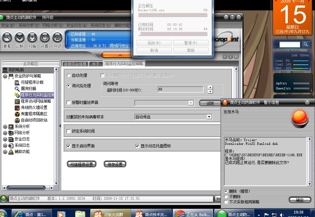This screenshot has height=217, width=315.
Task: Open the 设置 hand toolbar icon
Action: point(45,37)
